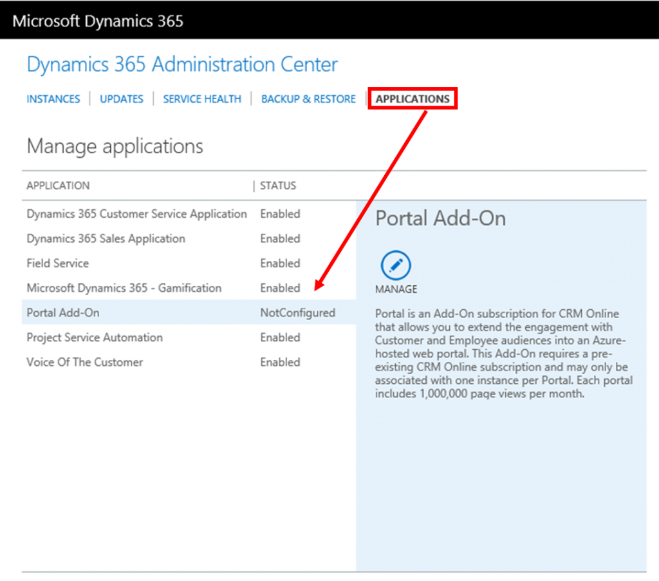
Task: Open the Instances tab
Action: click(53, 99)
